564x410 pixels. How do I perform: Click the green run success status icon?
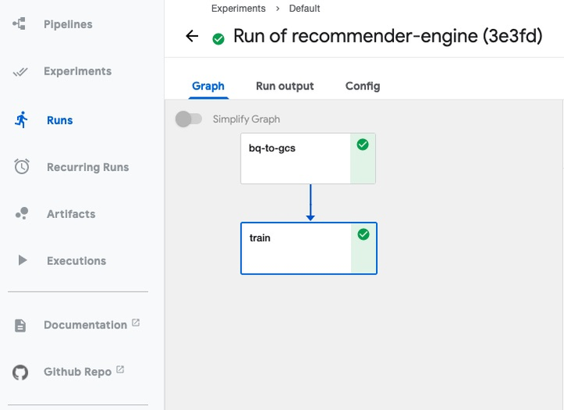(x=219, y=38)
